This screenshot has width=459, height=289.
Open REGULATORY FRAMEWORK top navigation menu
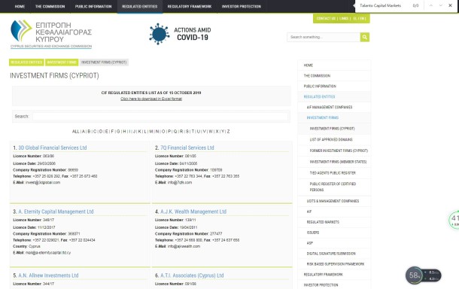pos(190,7)
